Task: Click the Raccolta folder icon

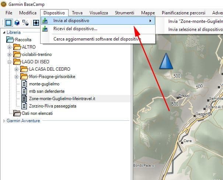Action: click(10, 40)
